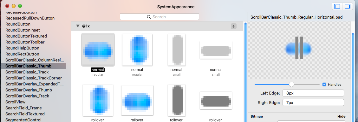
Task: Collapse the @1x group disclosure triangle
Action: click(x=78, y=26)
